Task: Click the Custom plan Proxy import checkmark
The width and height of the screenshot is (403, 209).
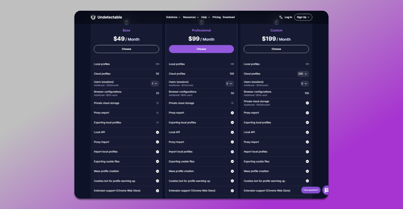Action: [x=307, y=142]
